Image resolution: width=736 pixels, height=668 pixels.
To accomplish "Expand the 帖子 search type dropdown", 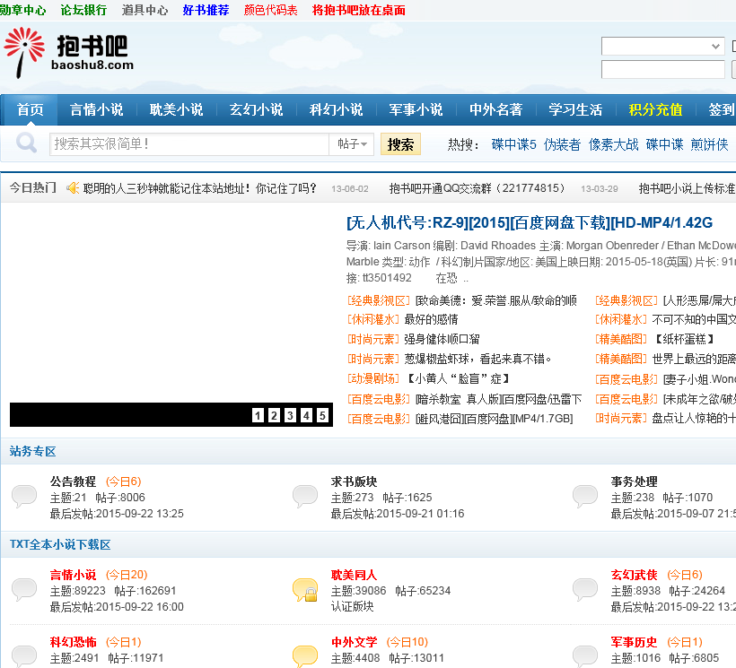I will 352,144.
